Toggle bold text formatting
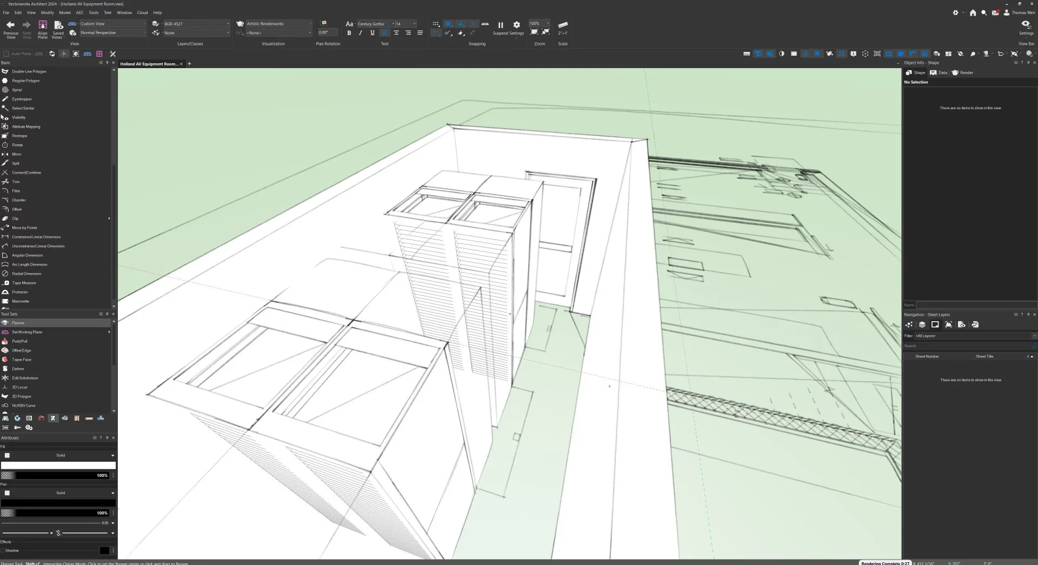The height and width of the screenshot is (565, 1038). [349, 33]
